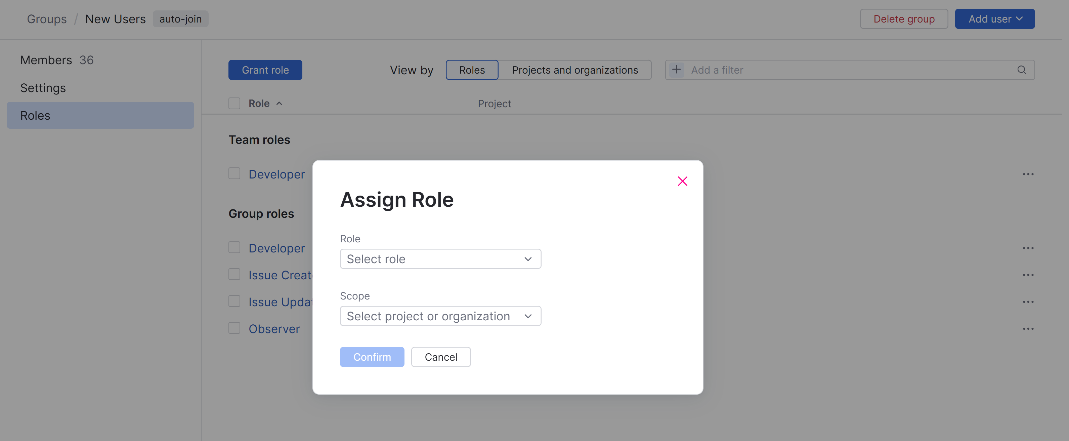The height and width of the screenshot is (441, 1069).
Task: Open three-dot menu for Team roles Developer
Action: pyautogui.click(x=1027, y=174)
